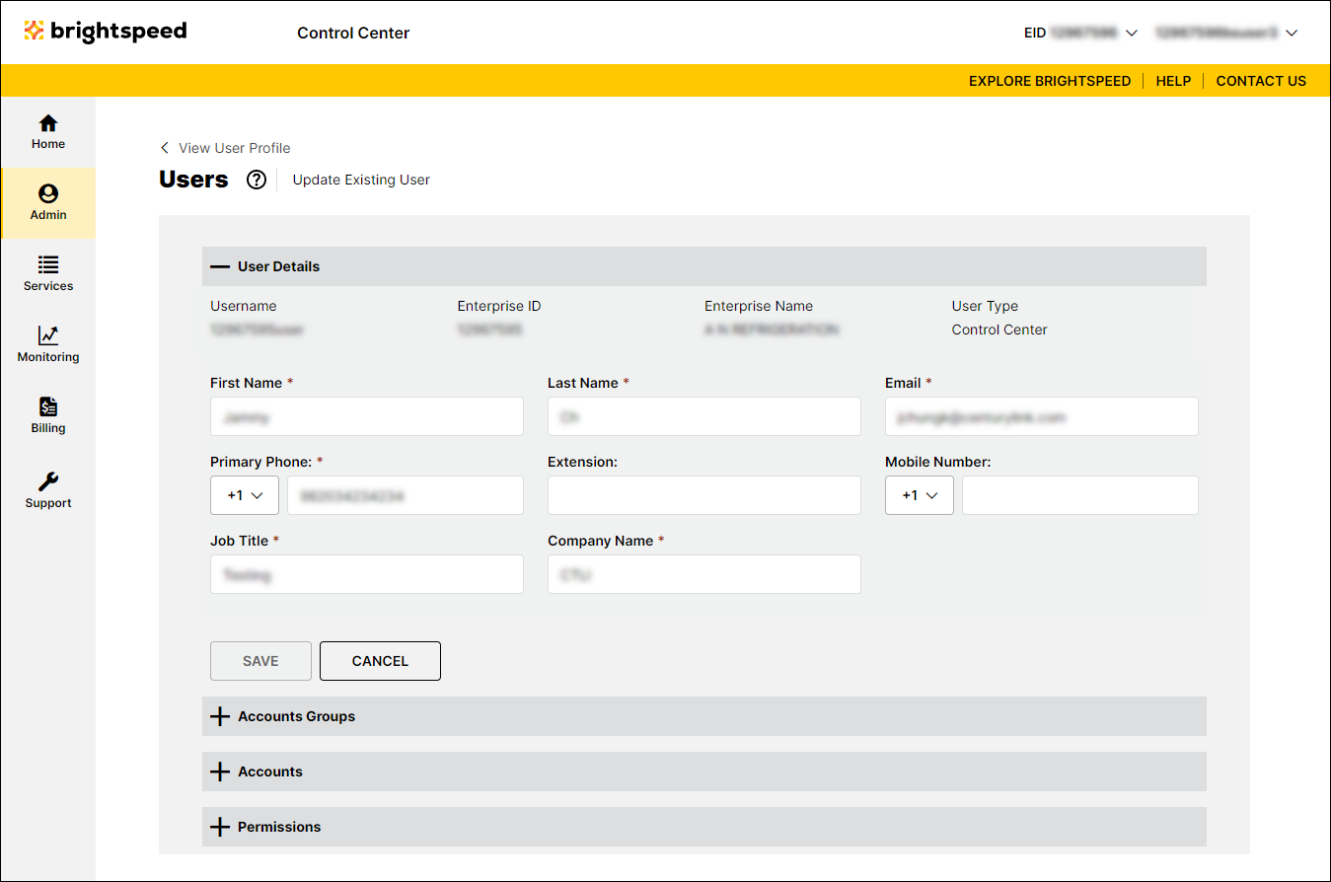Screen dimensions: 1331x882
Task: Click CONTACT US in the yellow bar
Action: click(x=1261, y=81)
